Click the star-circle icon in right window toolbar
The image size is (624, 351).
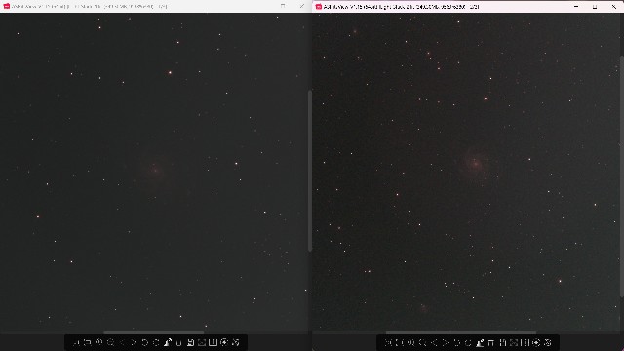point(536,342)
